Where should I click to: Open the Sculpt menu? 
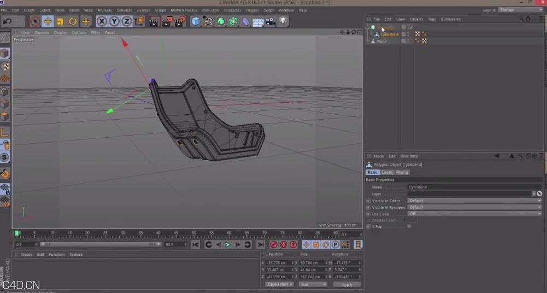[160, 10]
